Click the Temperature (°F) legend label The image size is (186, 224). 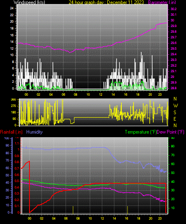[141, 132]
